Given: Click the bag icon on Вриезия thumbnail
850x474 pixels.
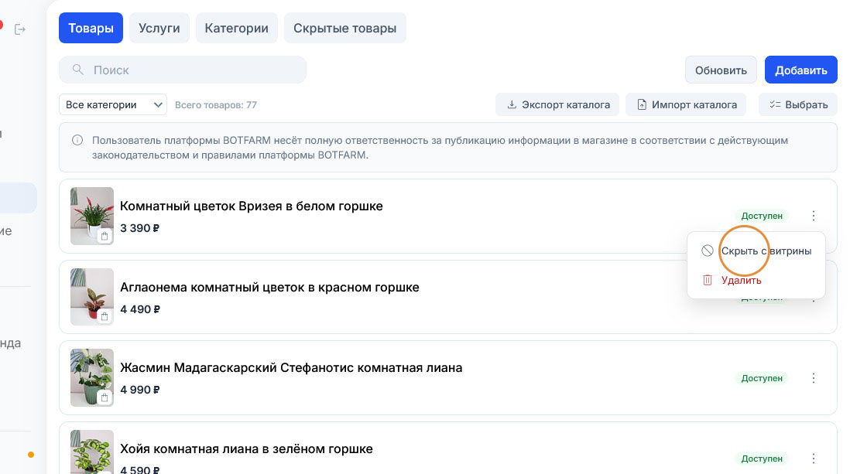Looking at the screenshot, I should 105,236.
